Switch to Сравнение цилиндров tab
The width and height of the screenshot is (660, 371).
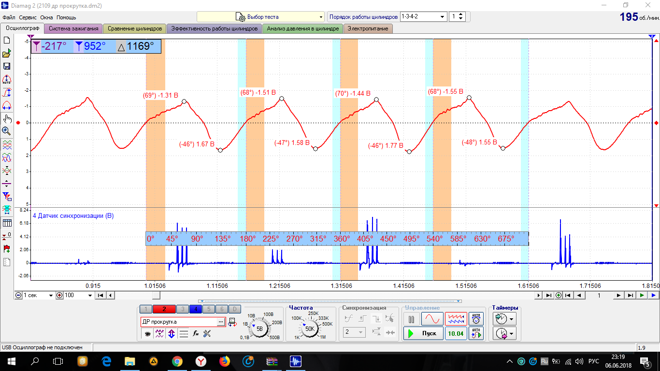(x=135, y=29)
